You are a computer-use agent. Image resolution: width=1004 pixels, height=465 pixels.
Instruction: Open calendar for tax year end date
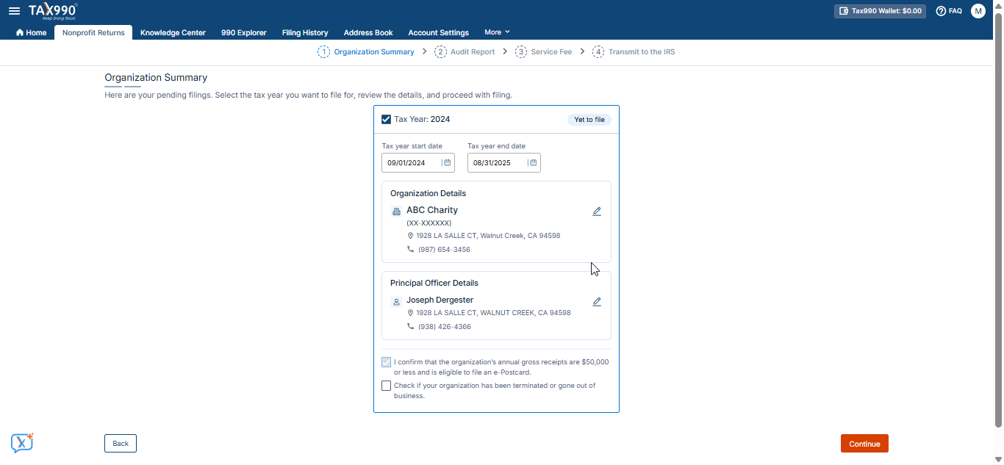533,162
